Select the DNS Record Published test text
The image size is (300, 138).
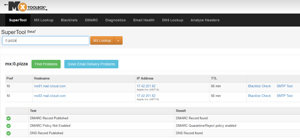tap(46, 133)
